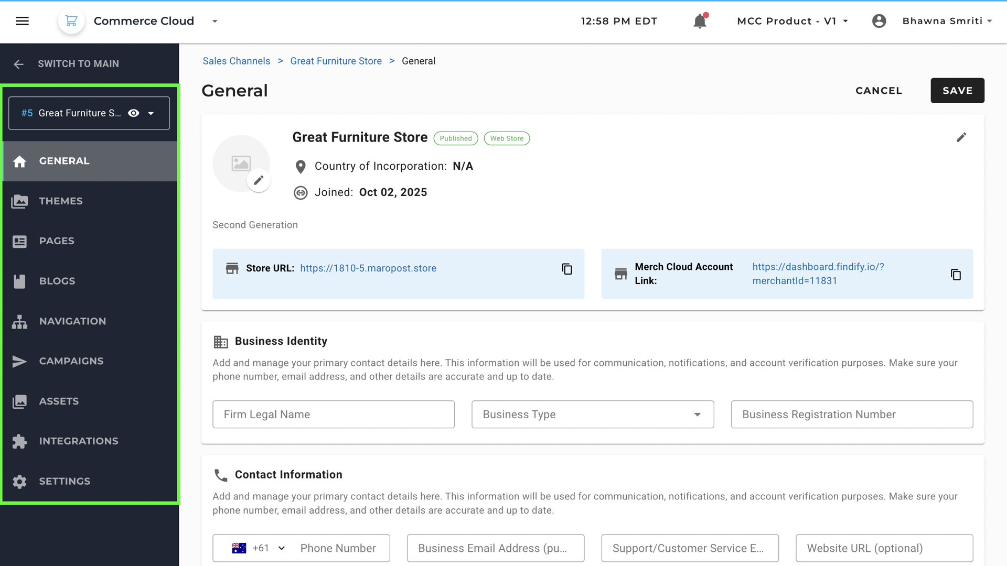Open Settings in the sidebar

tap(65, 481)
